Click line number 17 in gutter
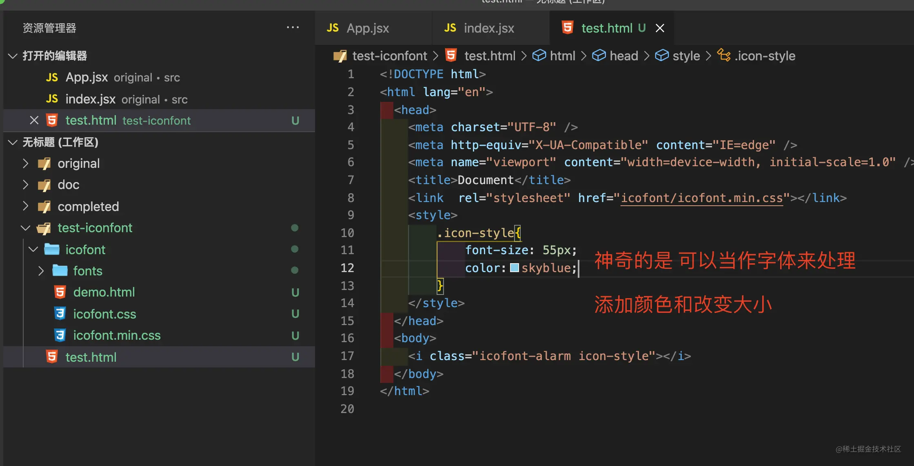Screen dimensions: 914x466 pyautogui.click(x=347, y=356)
